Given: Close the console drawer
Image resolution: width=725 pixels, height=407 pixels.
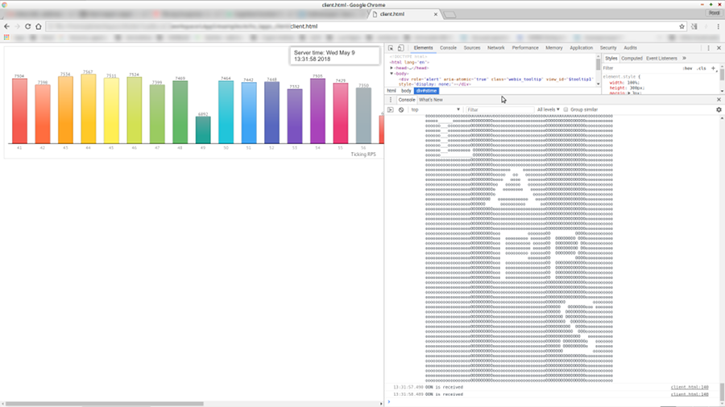Looking at the screenshot, I should (719, 100).
